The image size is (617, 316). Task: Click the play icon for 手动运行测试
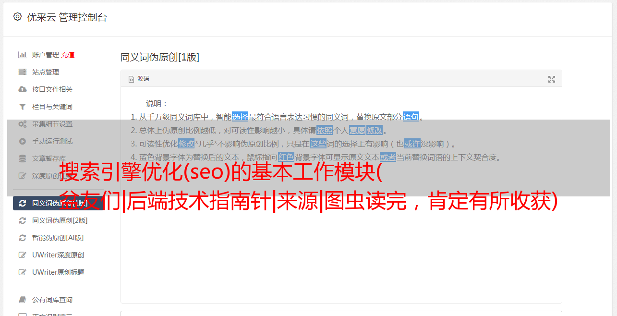tap(22, 141)
